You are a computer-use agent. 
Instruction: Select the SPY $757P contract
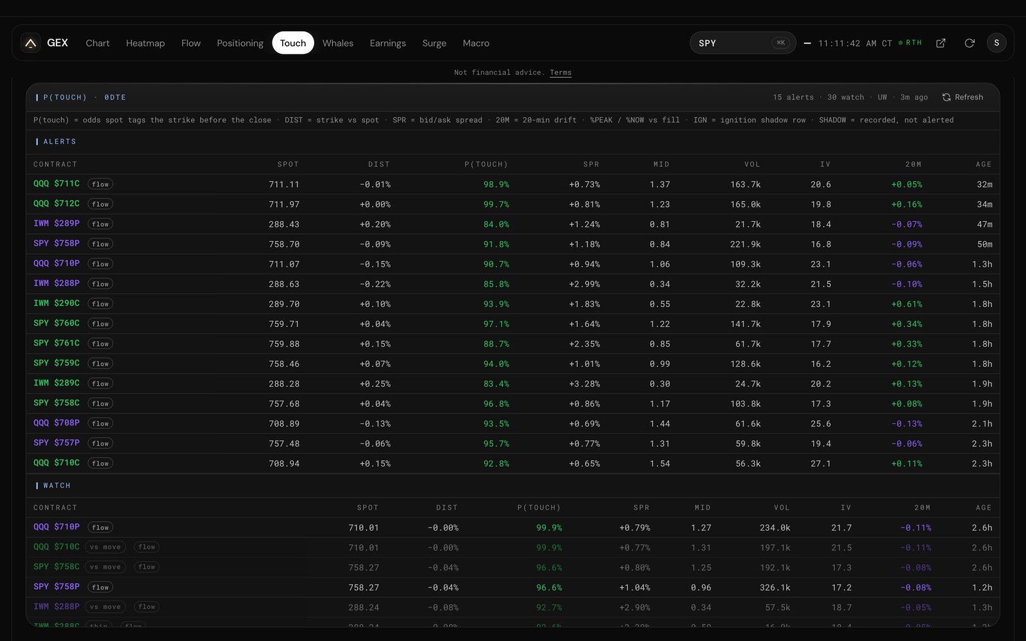click(x=56, y=442)
